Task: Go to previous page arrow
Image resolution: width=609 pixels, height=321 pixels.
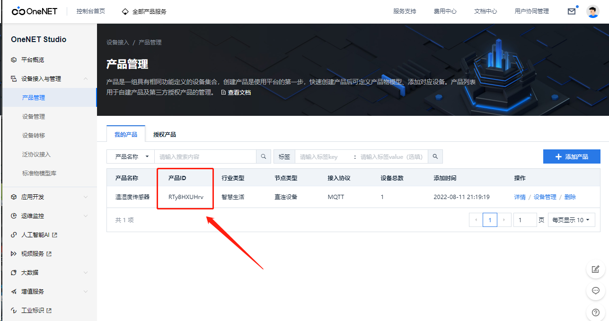Action: [x=476, y=220]
